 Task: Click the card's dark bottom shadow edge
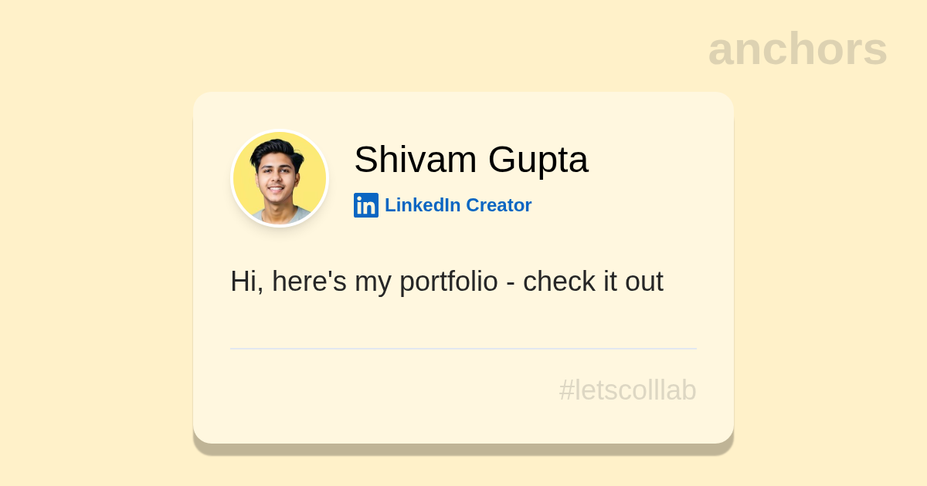pyautogui.click(x=463, y=449)
